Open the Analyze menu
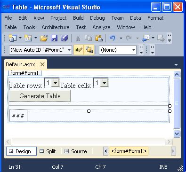The image size is (186, 172). click(101, 27)
